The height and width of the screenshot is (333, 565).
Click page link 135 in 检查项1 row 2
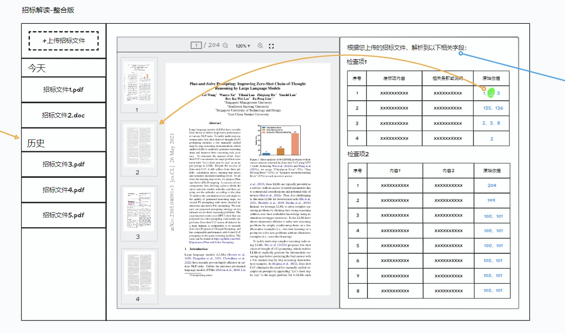pyautogui.click(x=487, y=108)
